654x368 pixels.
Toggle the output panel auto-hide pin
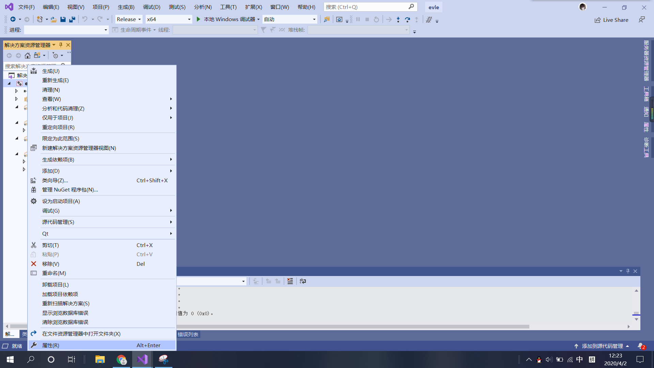(628, 271)
